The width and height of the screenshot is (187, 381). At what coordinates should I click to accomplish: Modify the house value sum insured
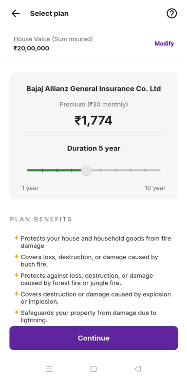(164, 44)
